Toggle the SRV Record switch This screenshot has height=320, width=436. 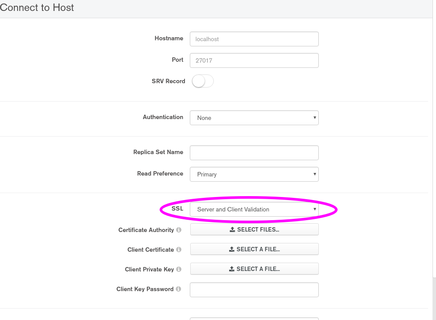point(202,81)
